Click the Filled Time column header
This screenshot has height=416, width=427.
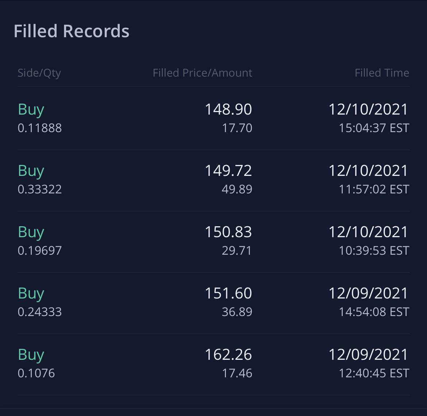click(382, 73)
